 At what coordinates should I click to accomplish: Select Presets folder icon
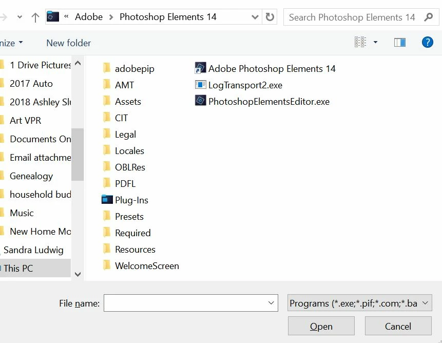pyautogui.click(x=107, y=216)
